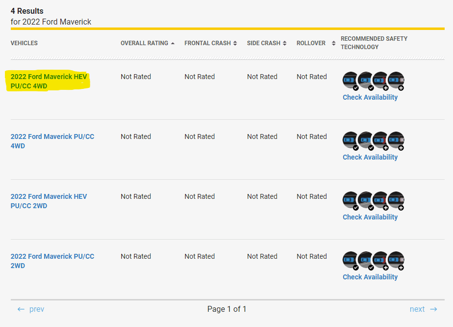The width and height of the screenshot is (453, 327).
Task: Click overall rating 'Not Rated' in HEV 4WD row
Action: pyautogui.click(x=136, y=77)
